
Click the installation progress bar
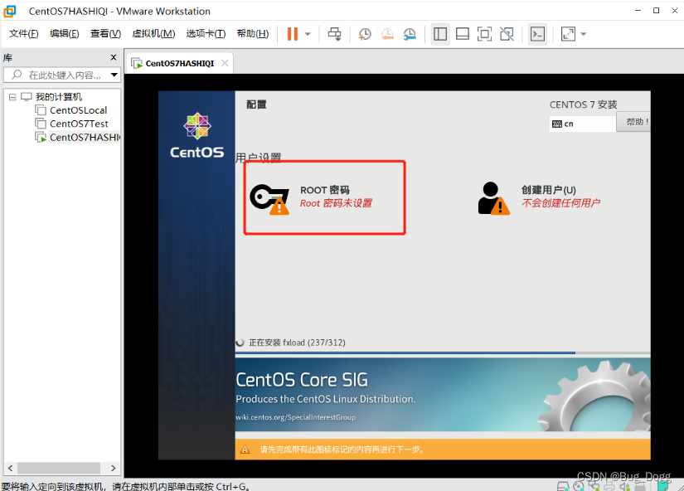pyautogui.click(x=443, y=352)
